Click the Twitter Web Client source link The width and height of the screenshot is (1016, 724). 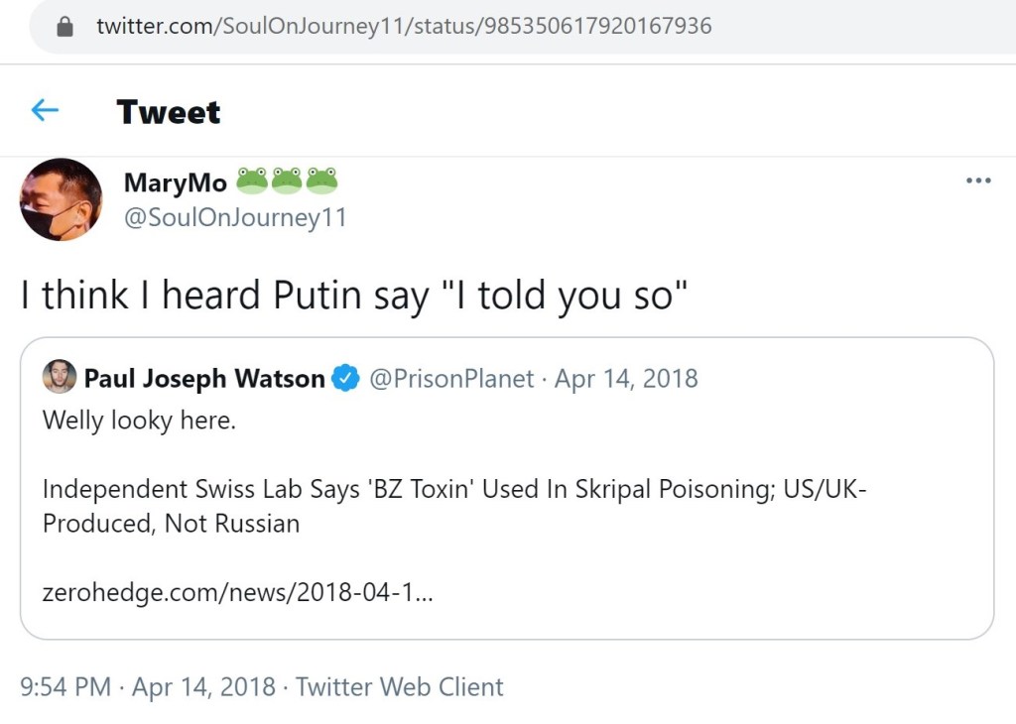tap(400, 686)
